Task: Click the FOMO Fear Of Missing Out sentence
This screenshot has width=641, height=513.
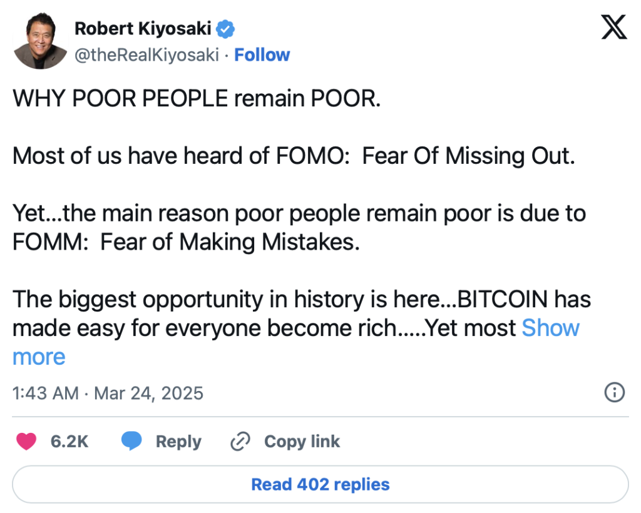Action: (x=293, y=155)
